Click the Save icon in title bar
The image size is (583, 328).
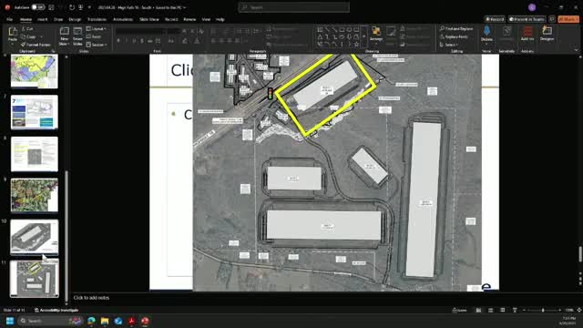tap(51, 7)
